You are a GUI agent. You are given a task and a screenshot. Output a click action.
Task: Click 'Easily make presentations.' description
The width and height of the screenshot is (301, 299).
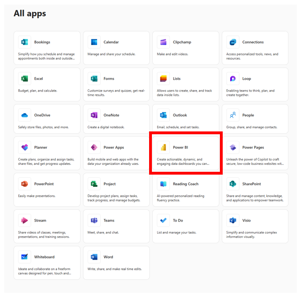pyautogui.click(x=37, y=196)
